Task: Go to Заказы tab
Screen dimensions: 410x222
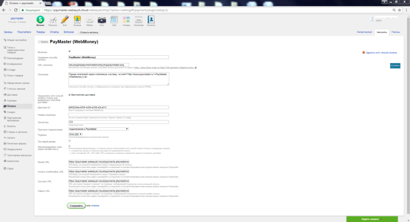Action: coord(8,32)
